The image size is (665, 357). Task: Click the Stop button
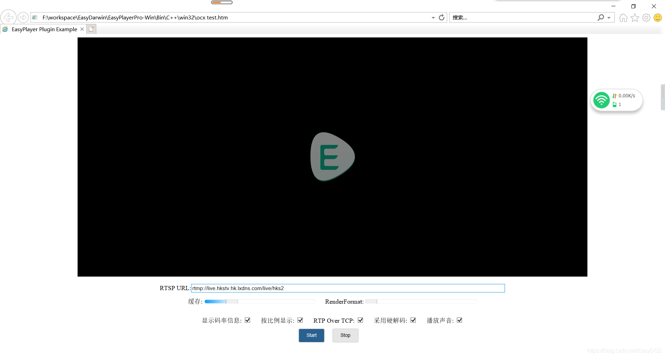[x=345, y=336]
